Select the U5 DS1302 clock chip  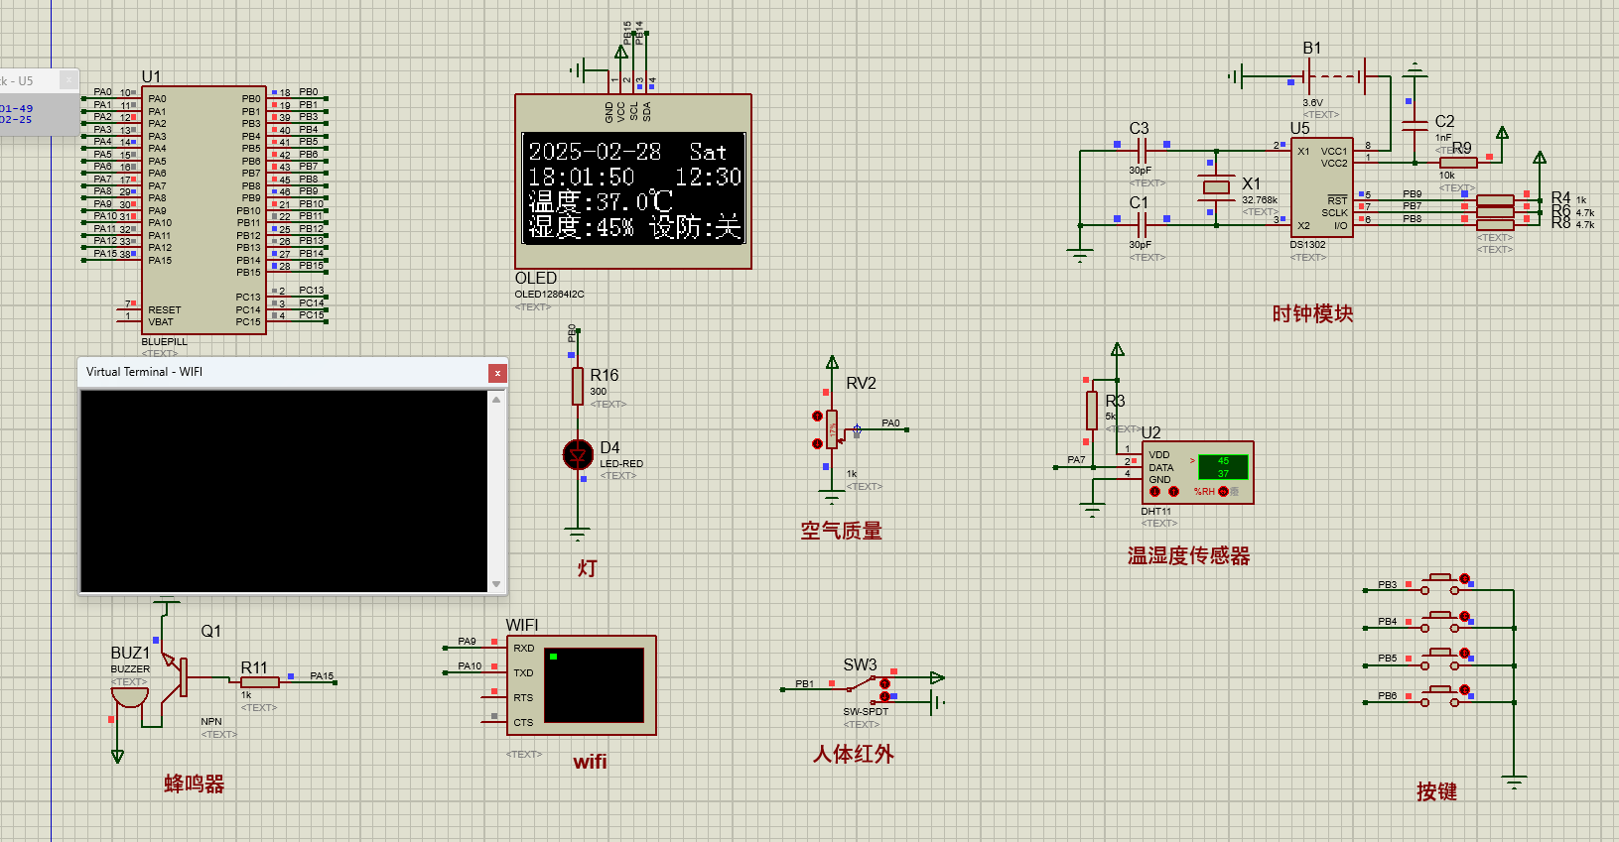click(1321, 186)
